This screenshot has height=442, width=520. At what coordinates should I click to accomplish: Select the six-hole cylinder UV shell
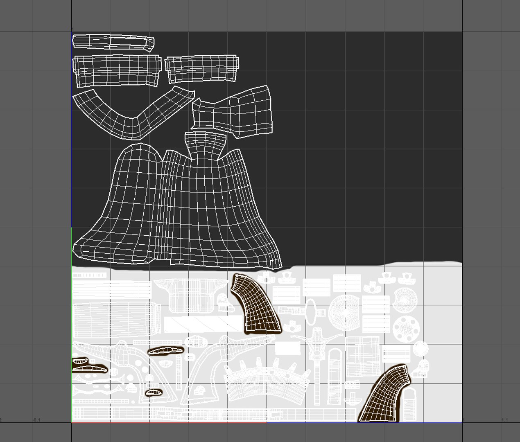tap(406, 329)
